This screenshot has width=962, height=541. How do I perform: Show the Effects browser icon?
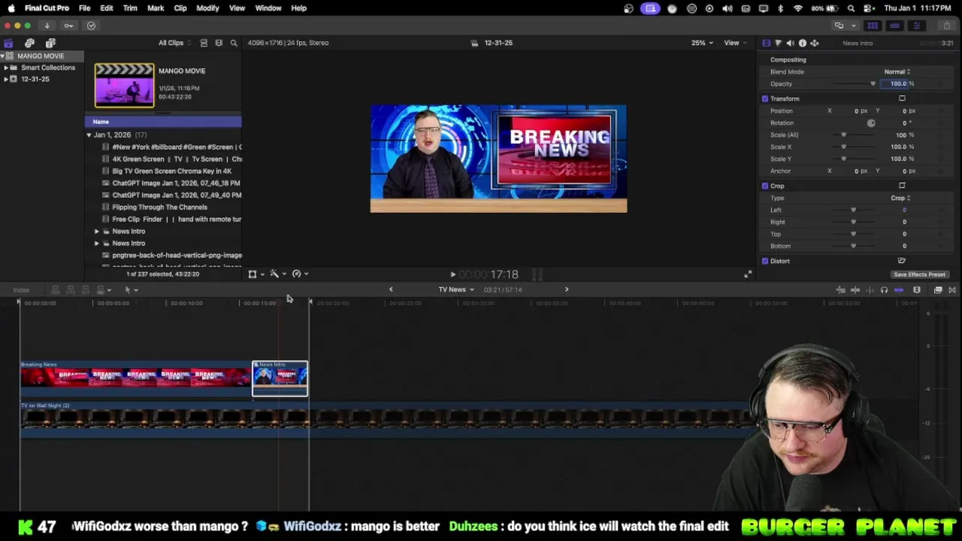[938, 290]
